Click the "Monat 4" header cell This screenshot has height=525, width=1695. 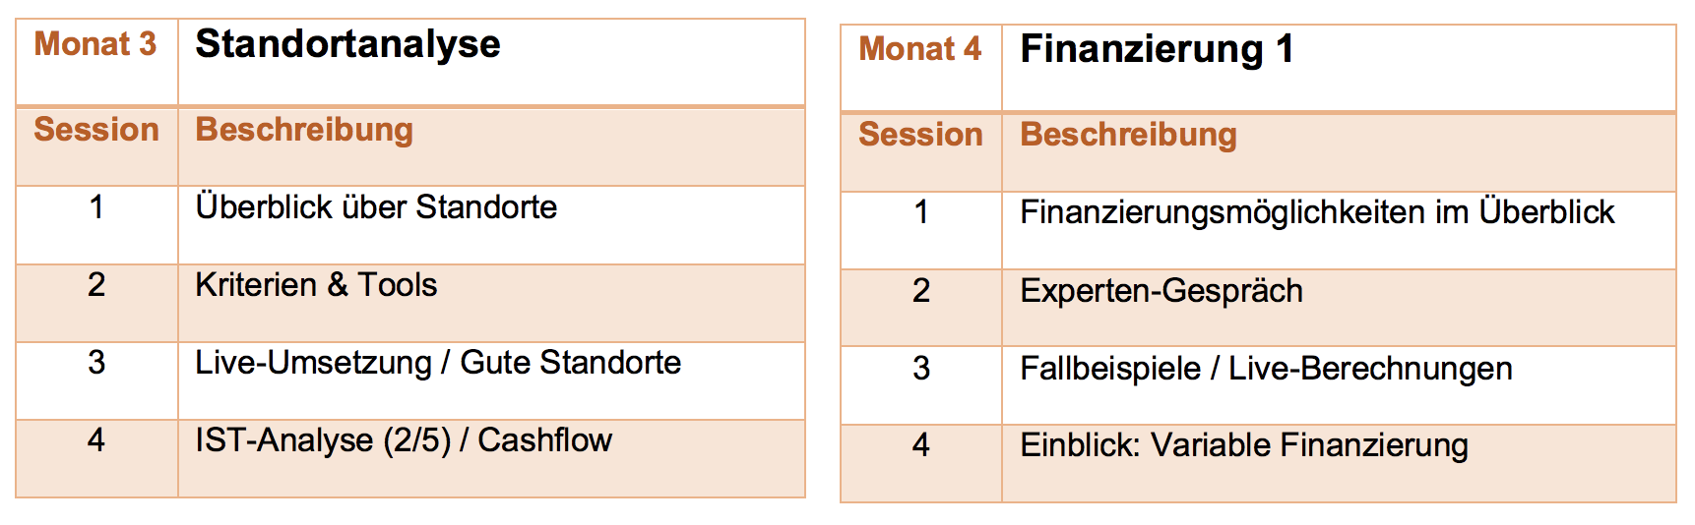[x=920, y=49]
